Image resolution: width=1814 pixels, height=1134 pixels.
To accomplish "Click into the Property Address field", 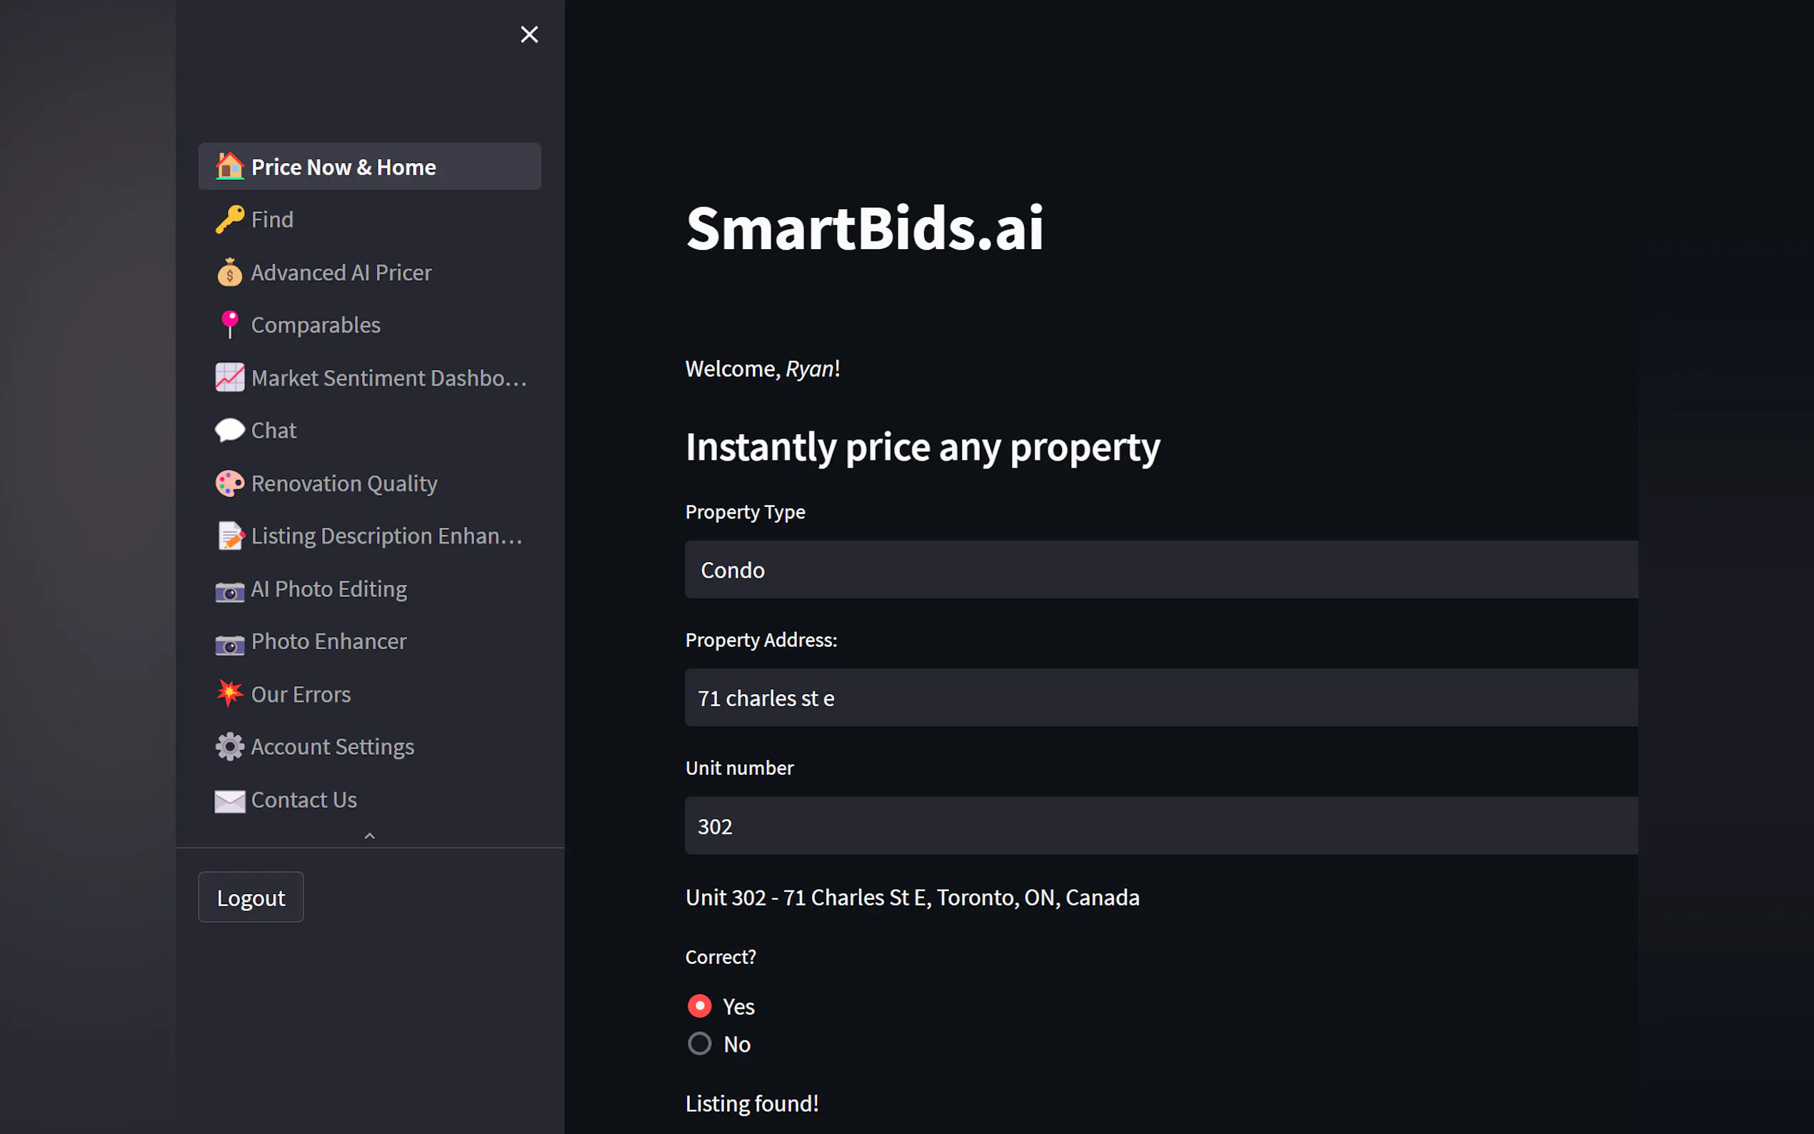I will (1161, 698).
